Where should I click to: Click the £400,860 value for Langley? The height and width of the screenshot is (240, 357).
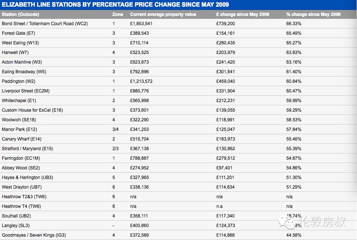tap(139, 226)
